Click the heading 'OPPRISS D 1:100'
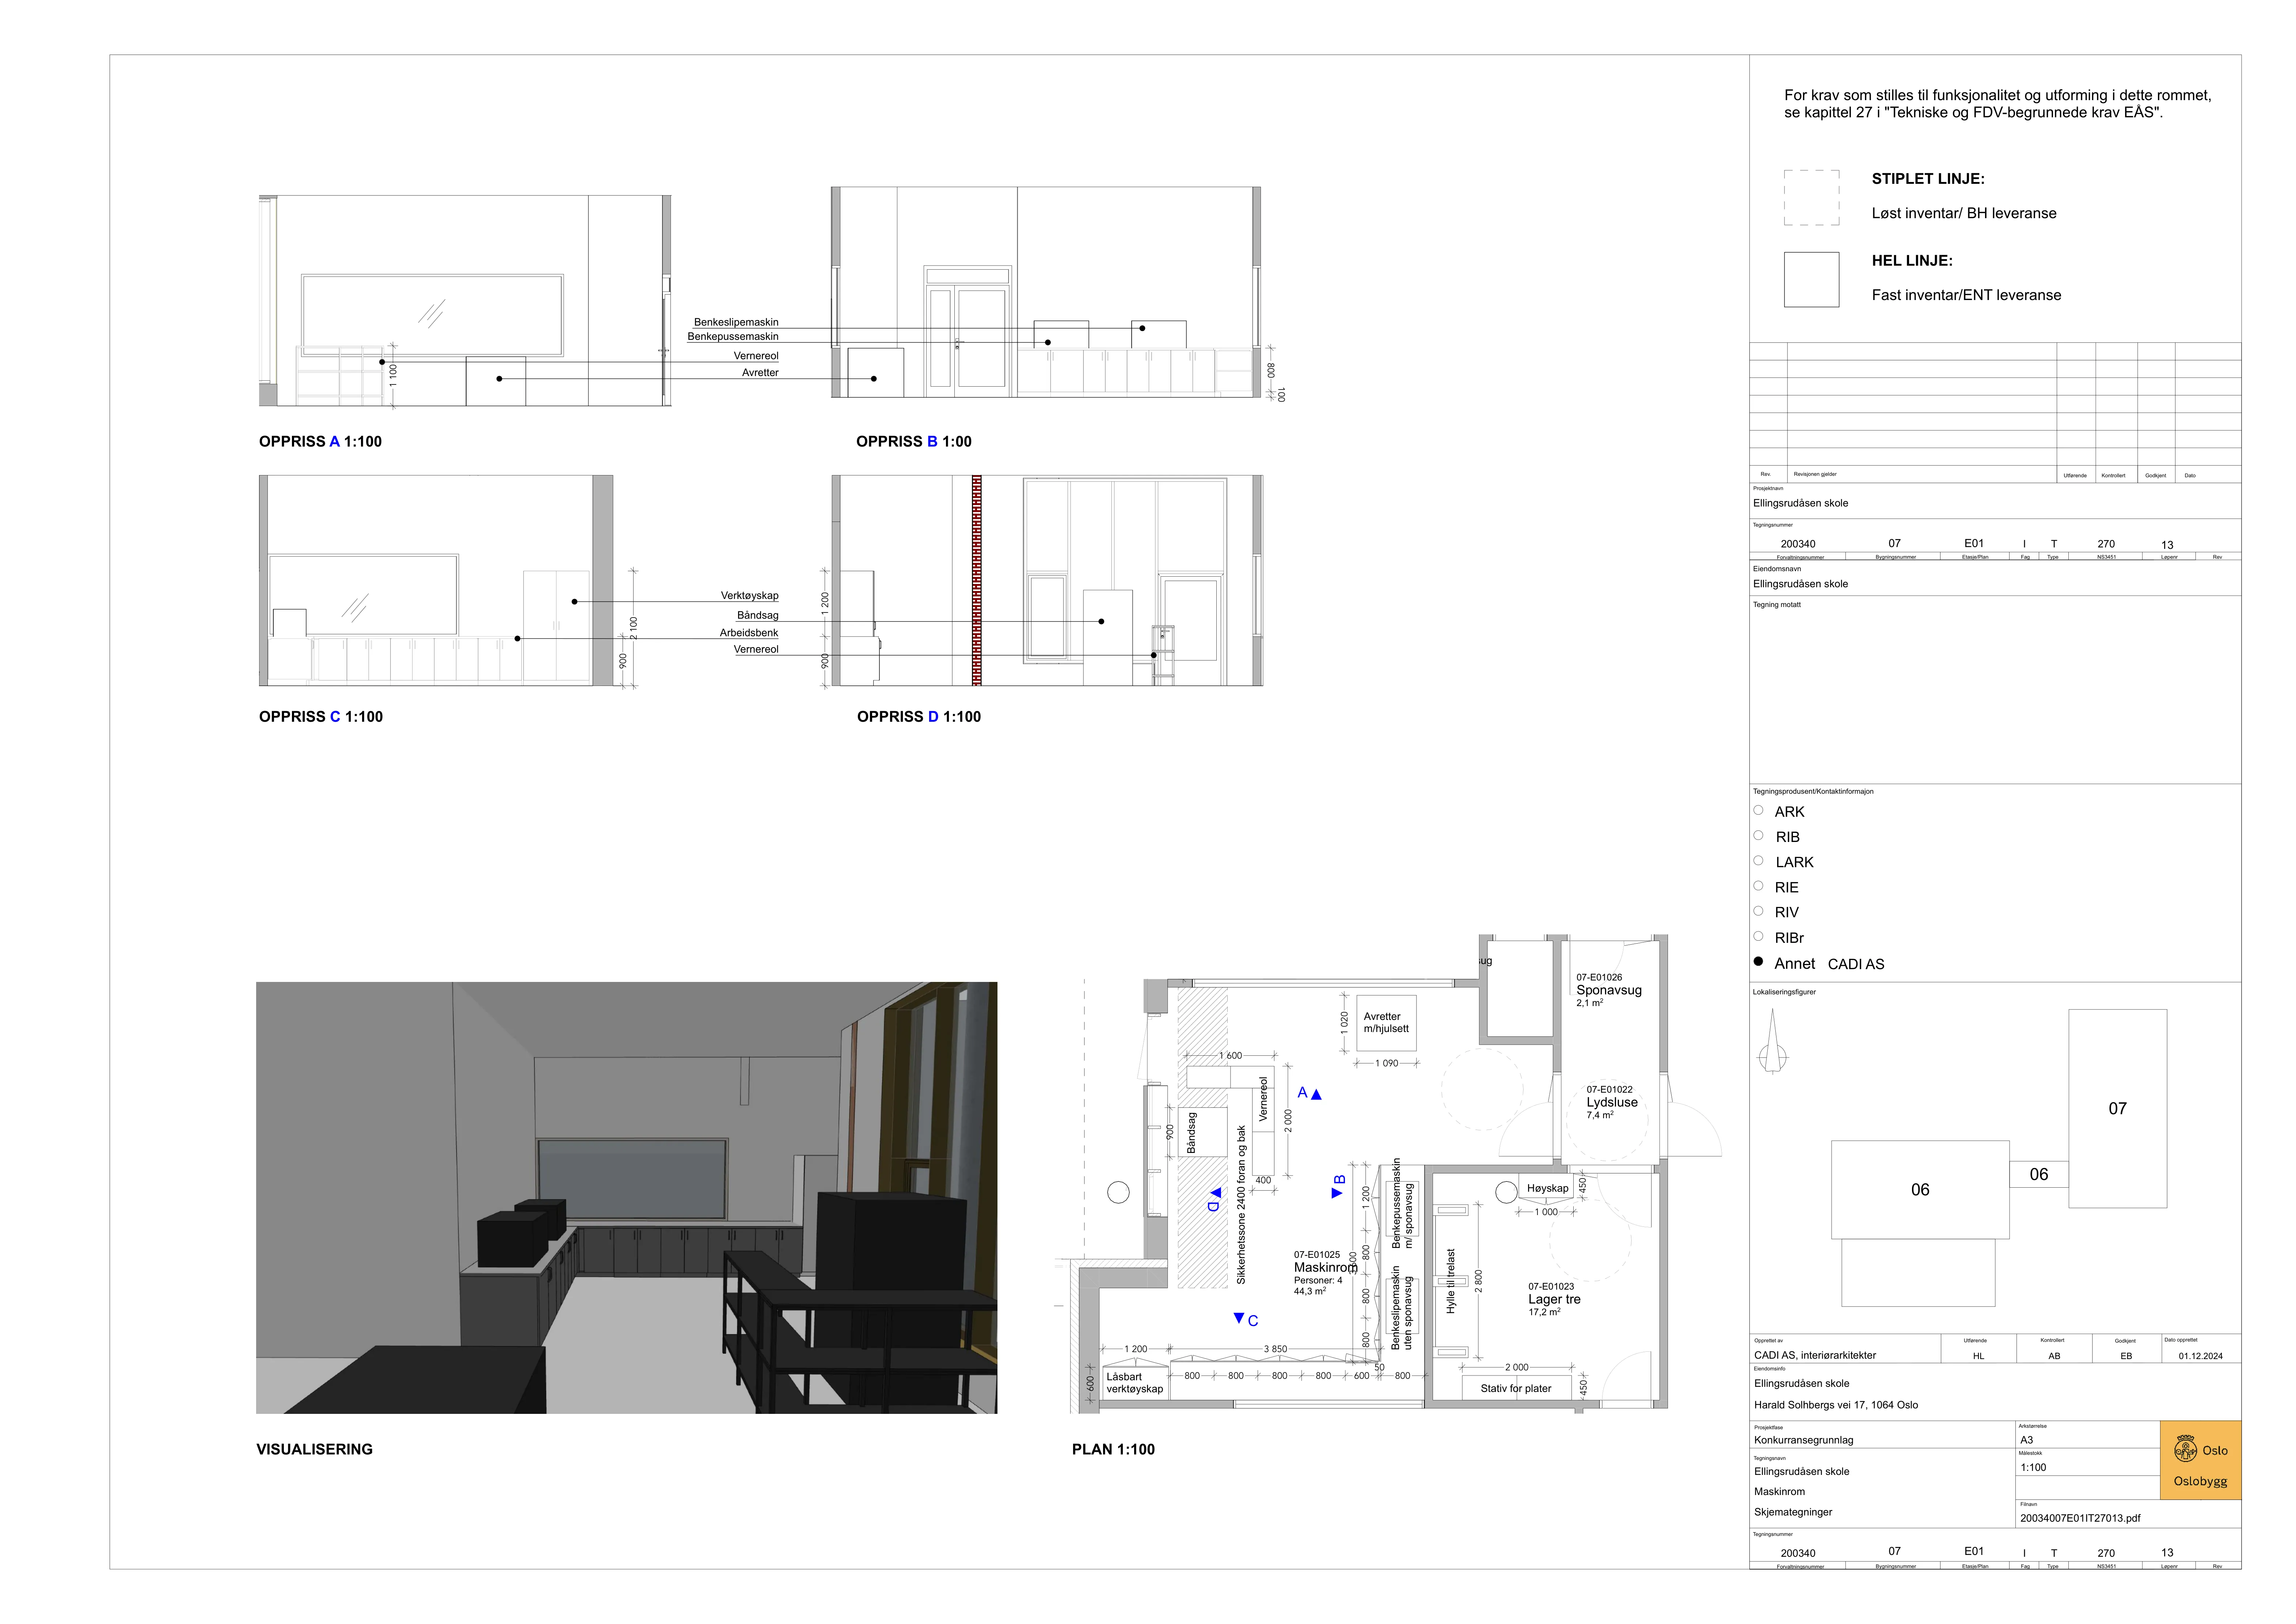The image size is (2296, 1624). (919, 717)
